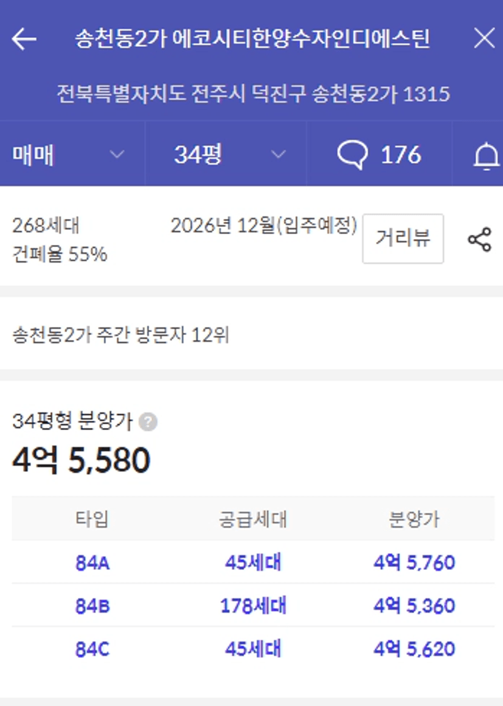Click 45세대 in the 84A row

pos(253,562)
